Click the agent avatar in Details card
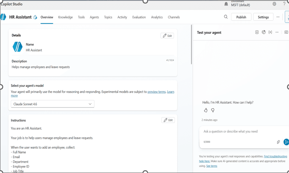289x173 pixels. click(17, 46)
